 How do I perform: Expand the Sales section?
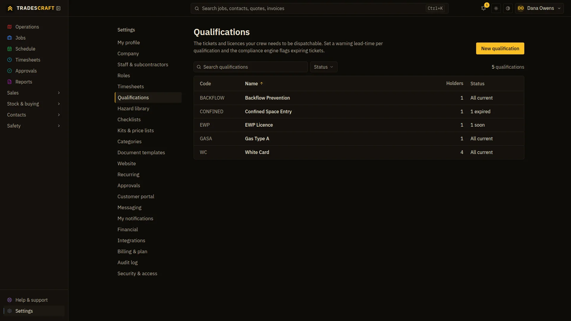tap(34, 93)
